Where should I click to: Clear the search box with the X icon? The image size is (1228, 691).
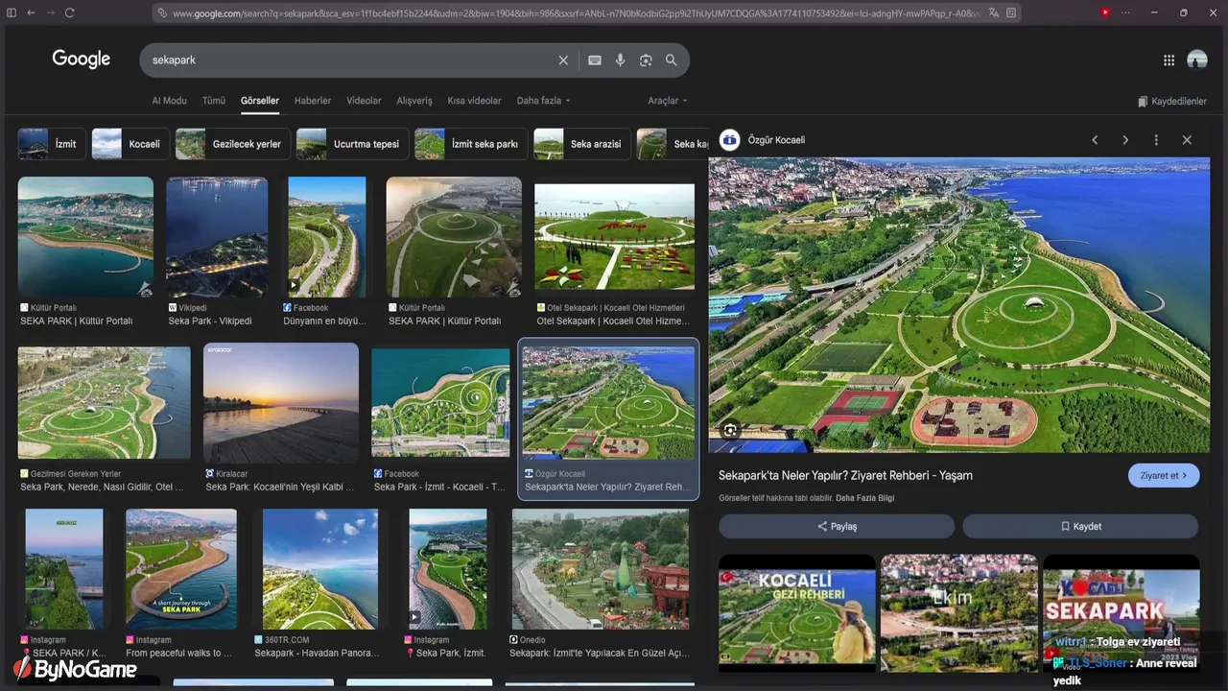point(563,60)
